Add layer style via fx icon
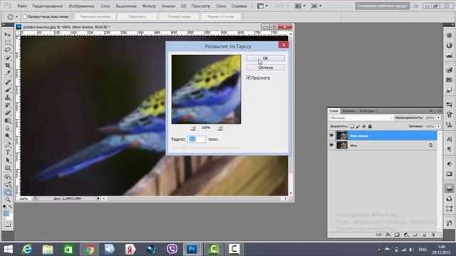The height and width of the screenshot is (256, 456). pos(388,235)
